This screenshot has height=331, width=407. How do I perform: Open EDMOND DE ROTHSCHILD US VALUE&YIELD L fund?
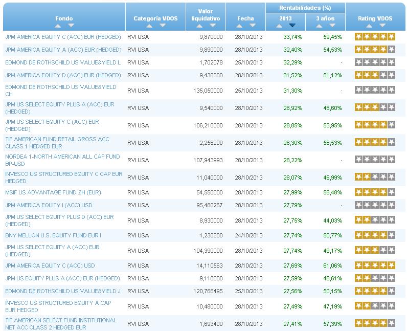(x=62, y=62)
